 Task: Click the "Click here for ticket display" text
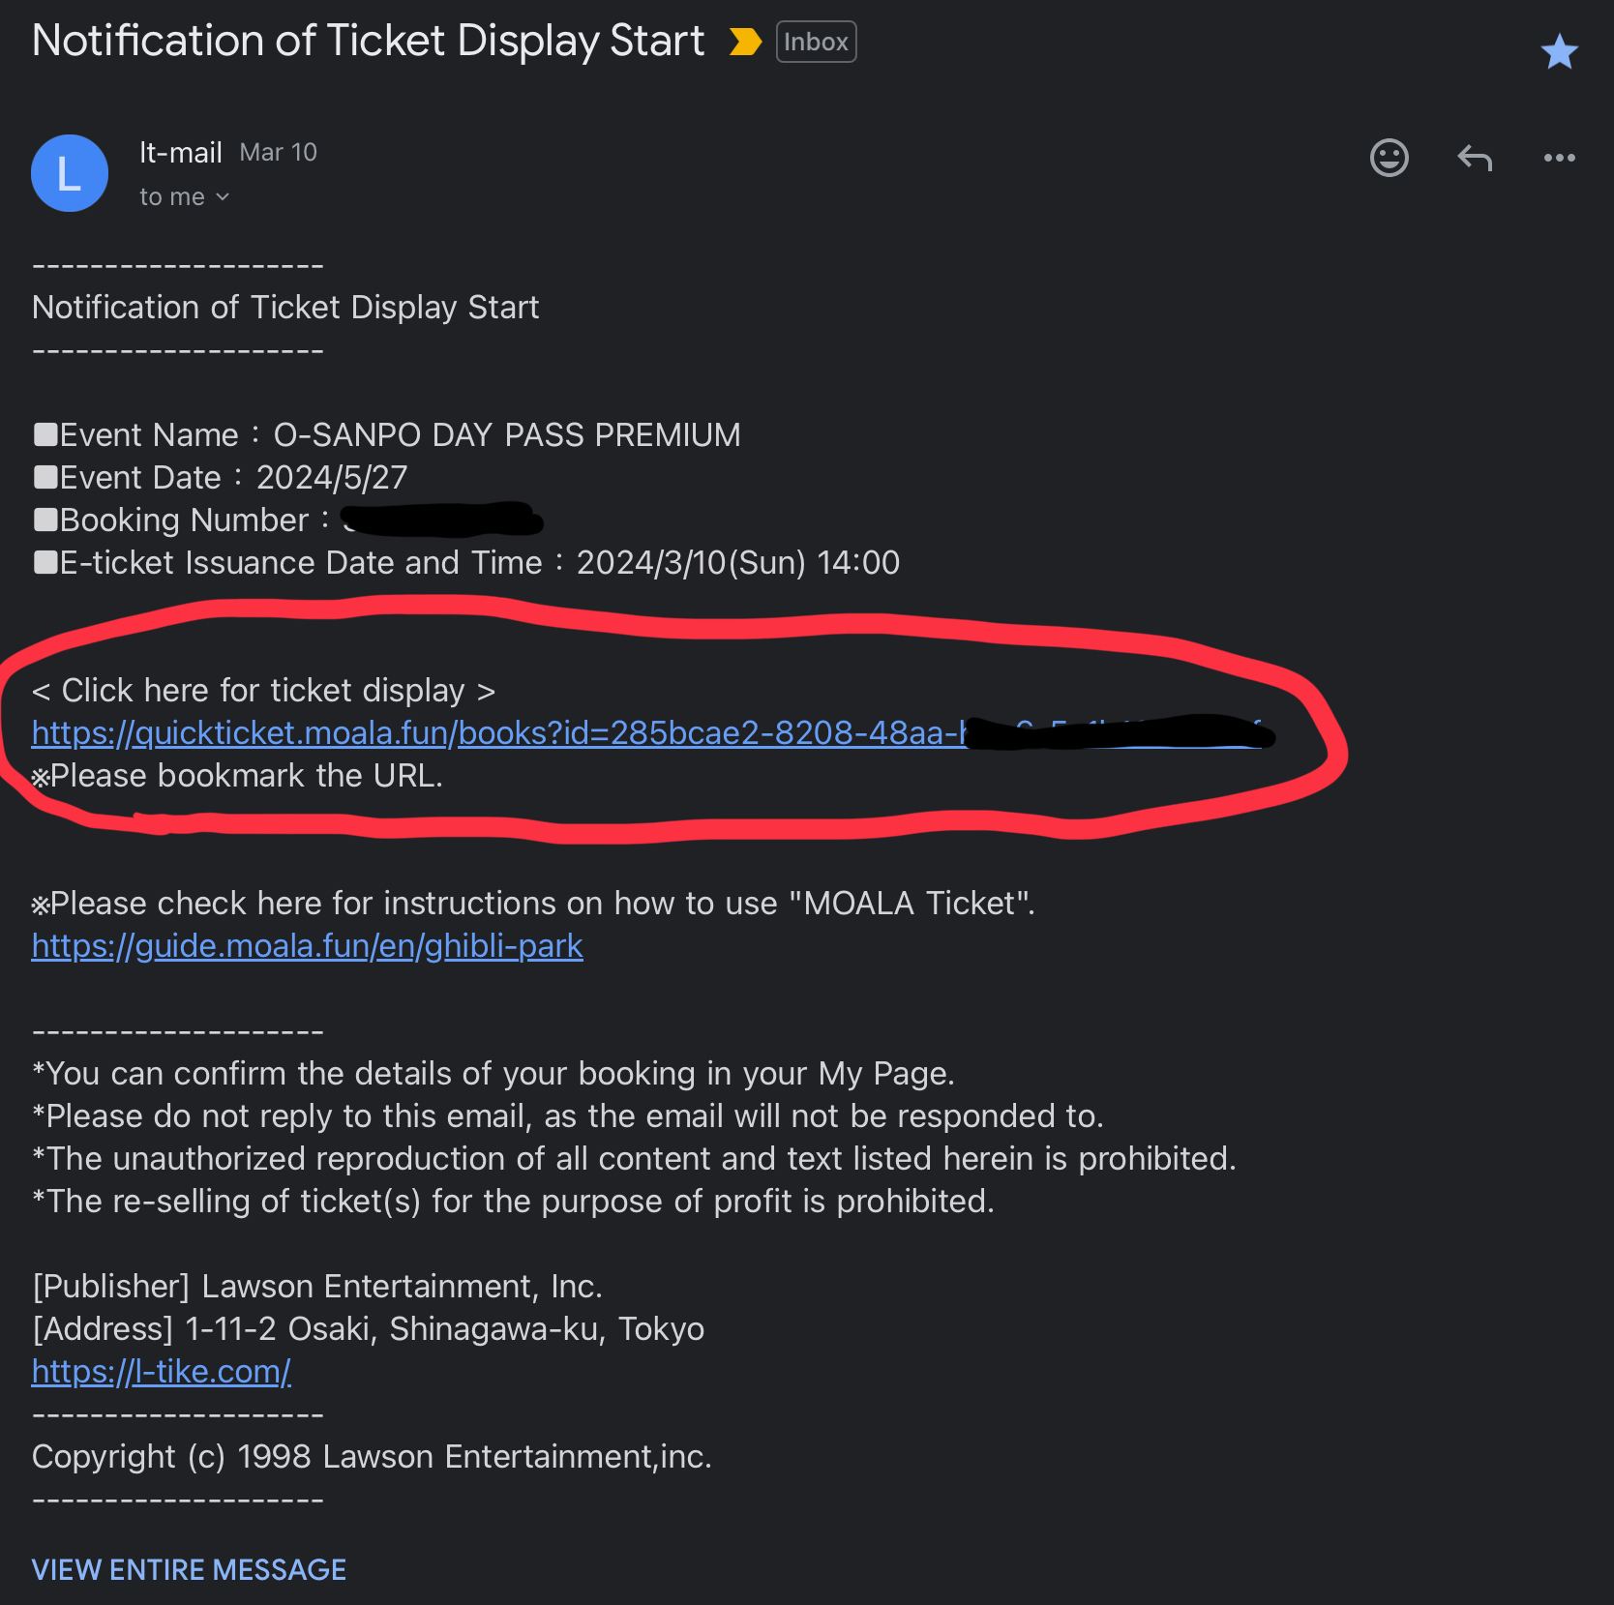point(263,691)
